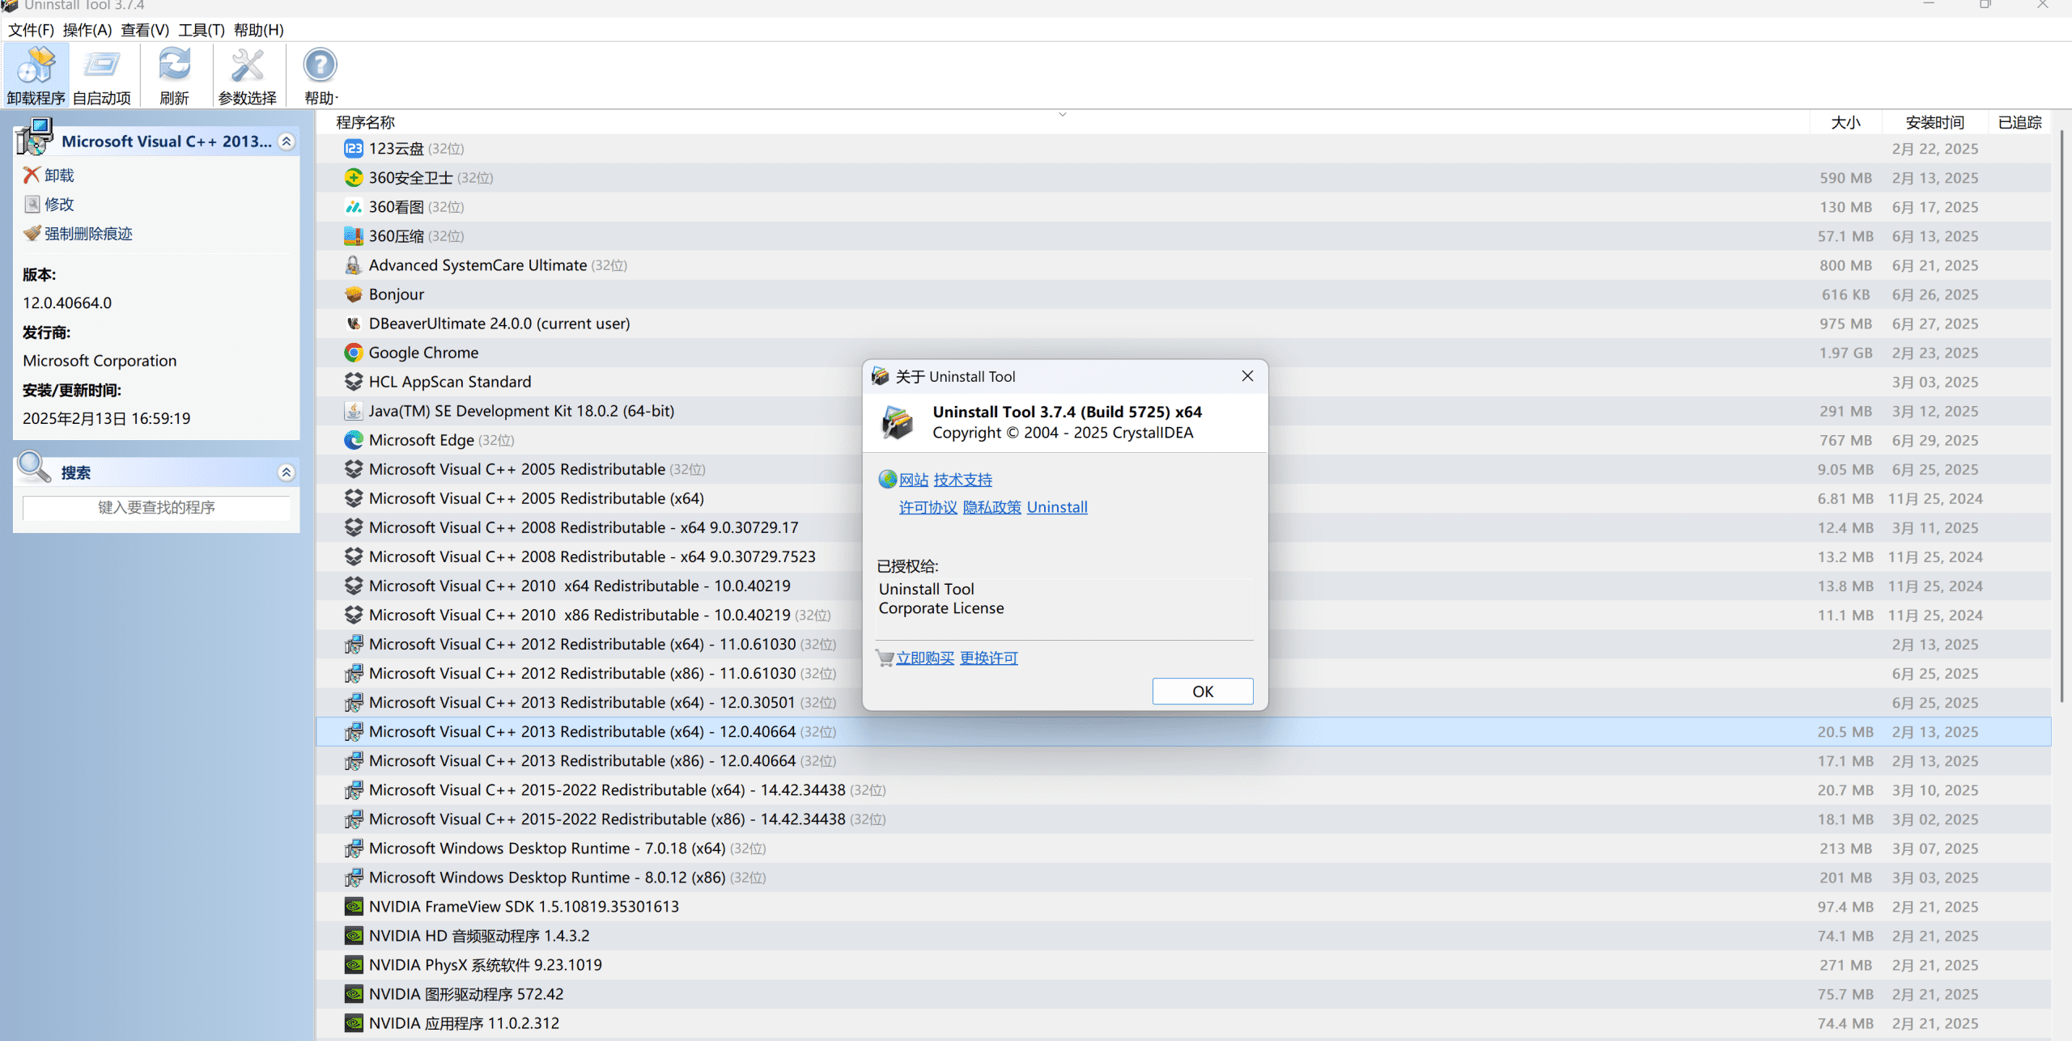Open the 查看(V) menu
The height and width of the screenshot is (1041, 2072).
145,30
